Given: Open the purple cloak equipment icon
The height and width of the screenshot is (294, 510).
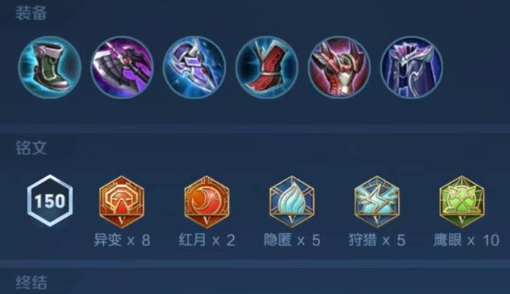Looking at the screenshot, I should pos(411,67).
